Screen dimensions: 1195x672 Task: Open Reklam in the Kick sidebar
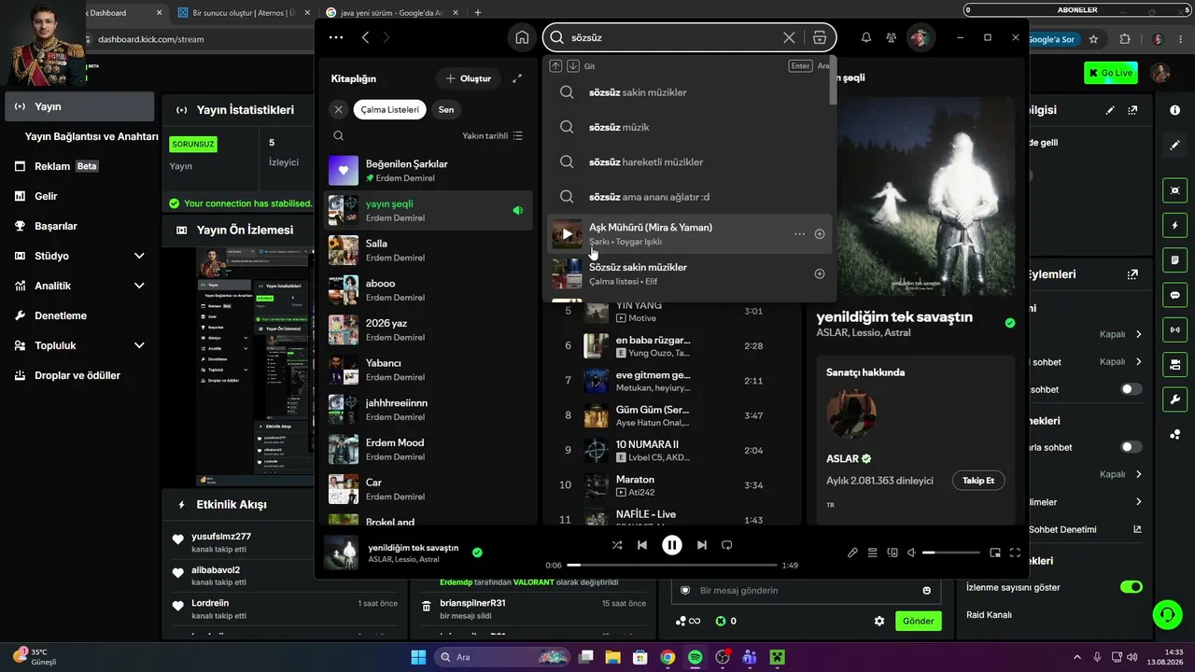tap(79, 166)
